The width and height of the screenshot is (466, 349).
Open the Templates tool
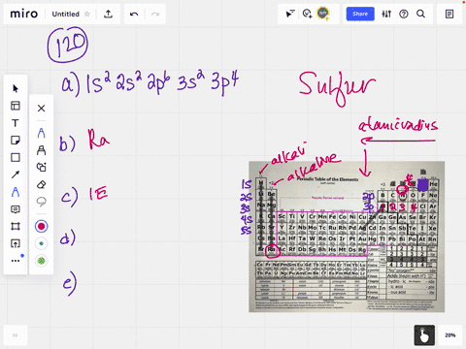pos(16,106)
